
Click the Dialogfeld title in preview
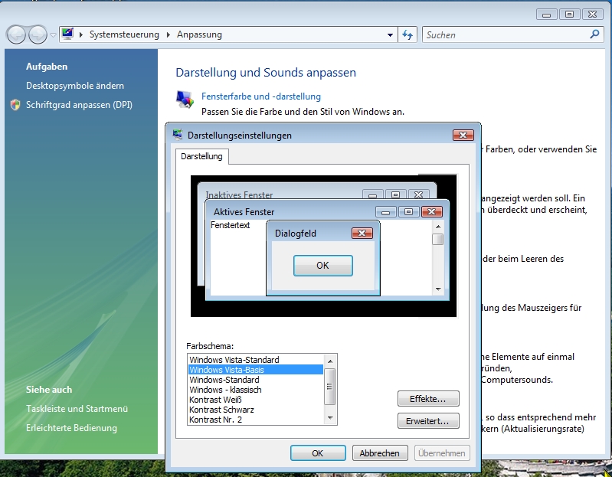pos(296,234)
